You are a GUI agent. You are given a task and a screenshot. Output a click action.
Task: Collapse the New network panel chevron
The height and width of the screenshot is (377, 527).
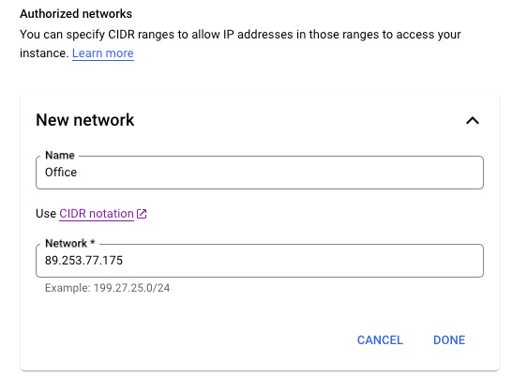[x=473, y=120]
